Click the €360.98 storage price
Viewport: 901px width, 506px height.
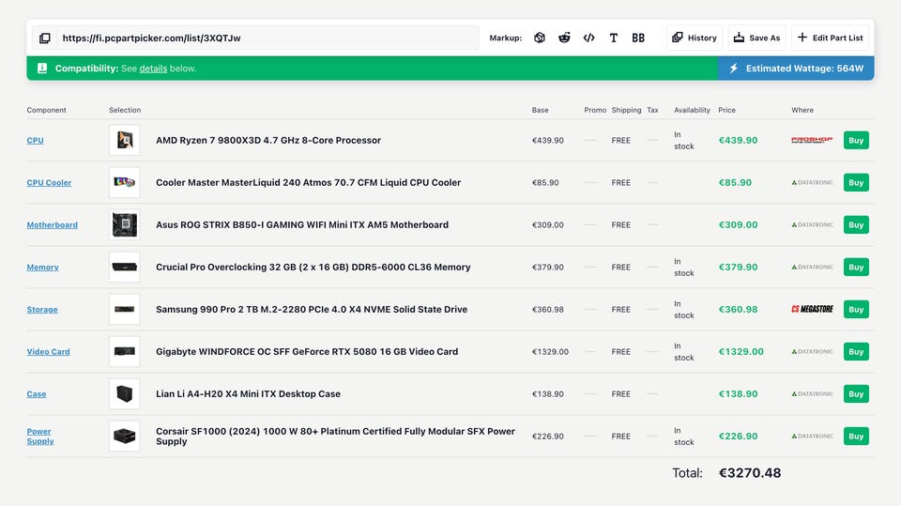pos(738,310)
